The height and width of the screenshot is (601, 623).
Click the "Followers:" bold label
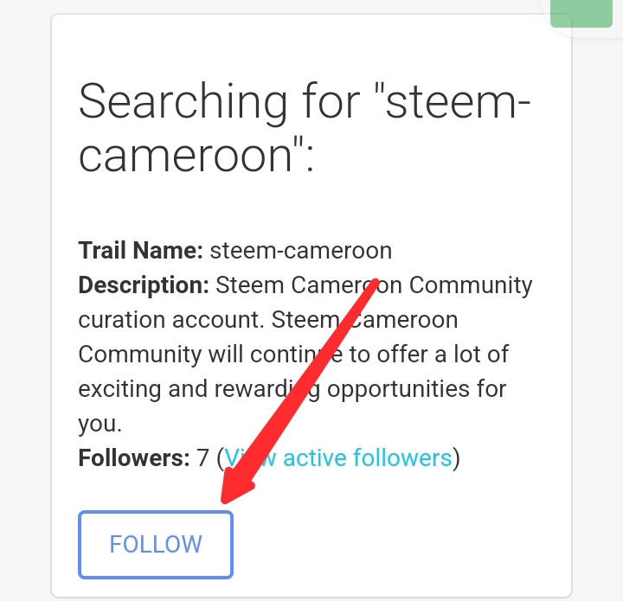pos(133,457)
